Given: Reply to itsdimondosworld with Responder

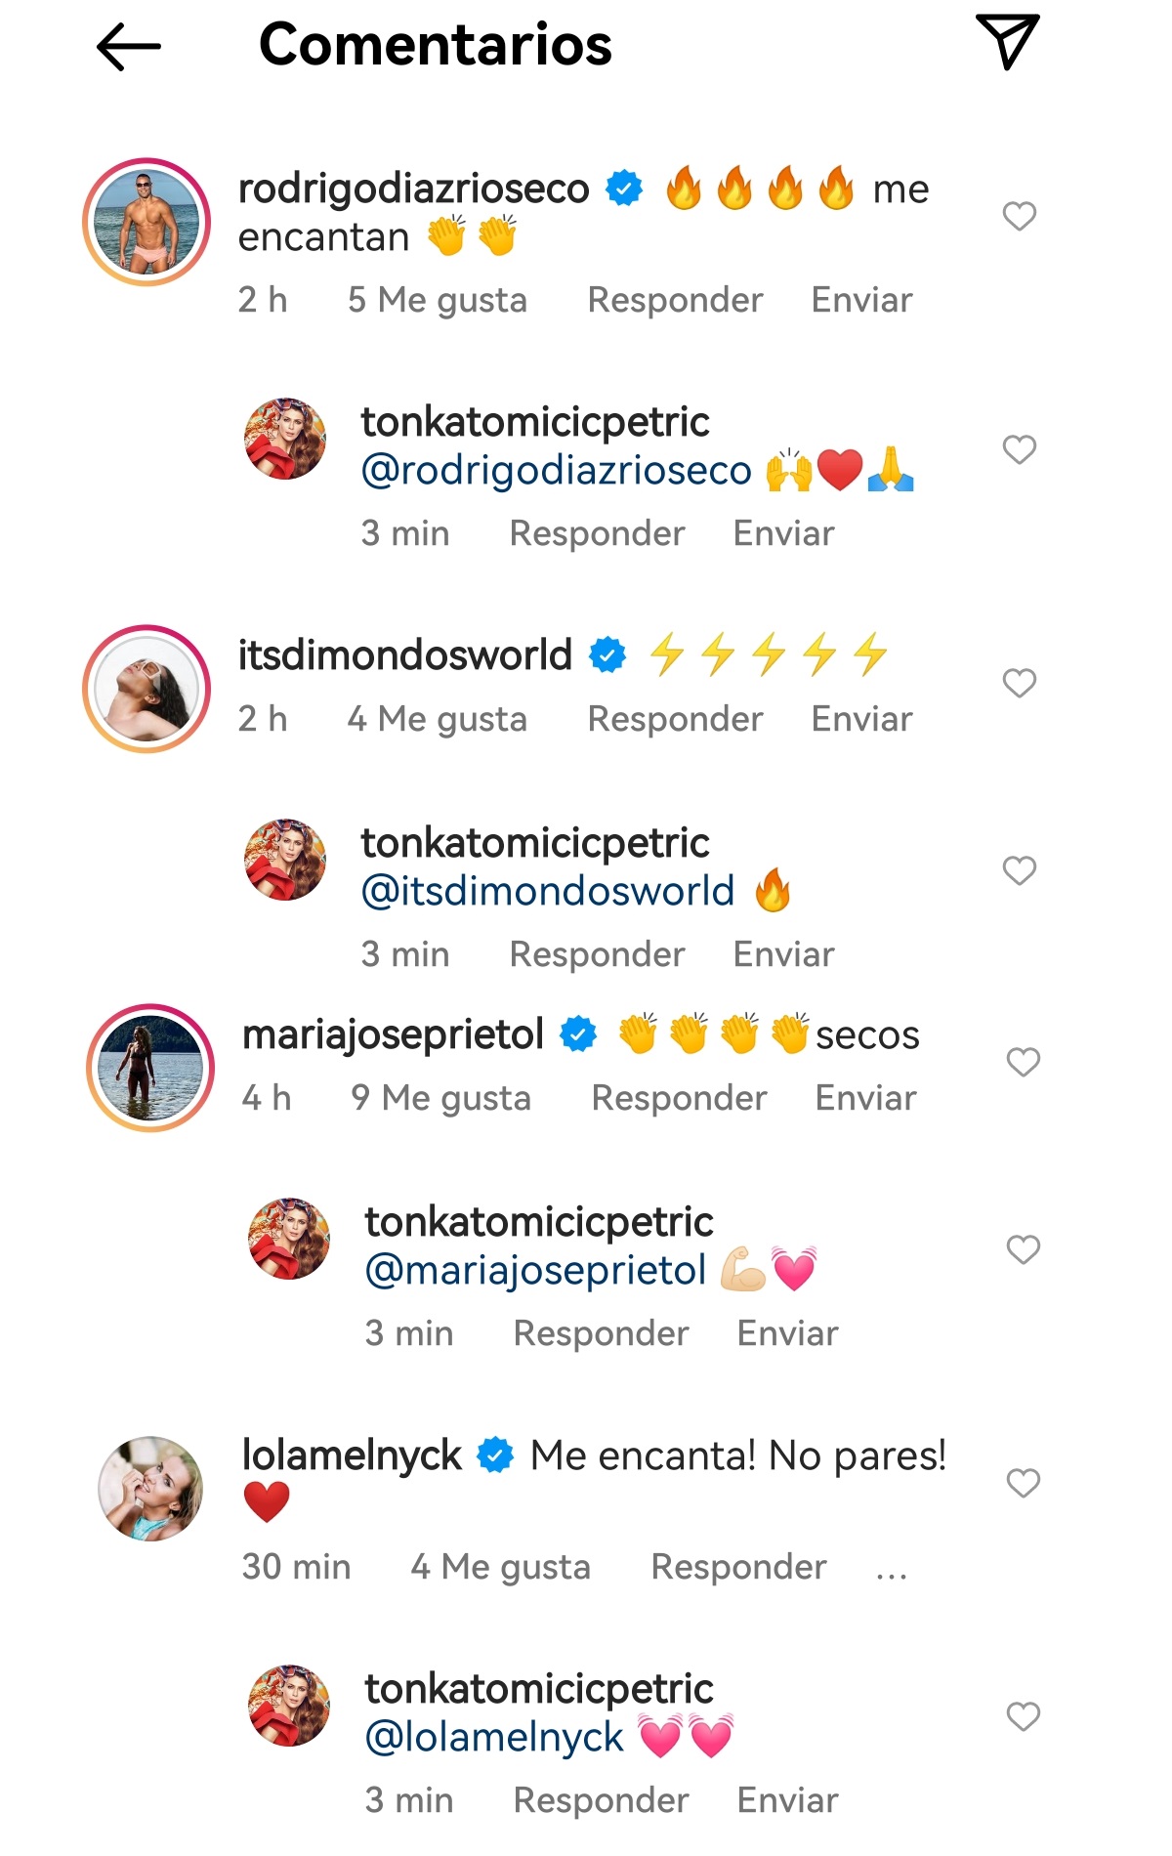Looking at the screenshot, I should point(676,718).
